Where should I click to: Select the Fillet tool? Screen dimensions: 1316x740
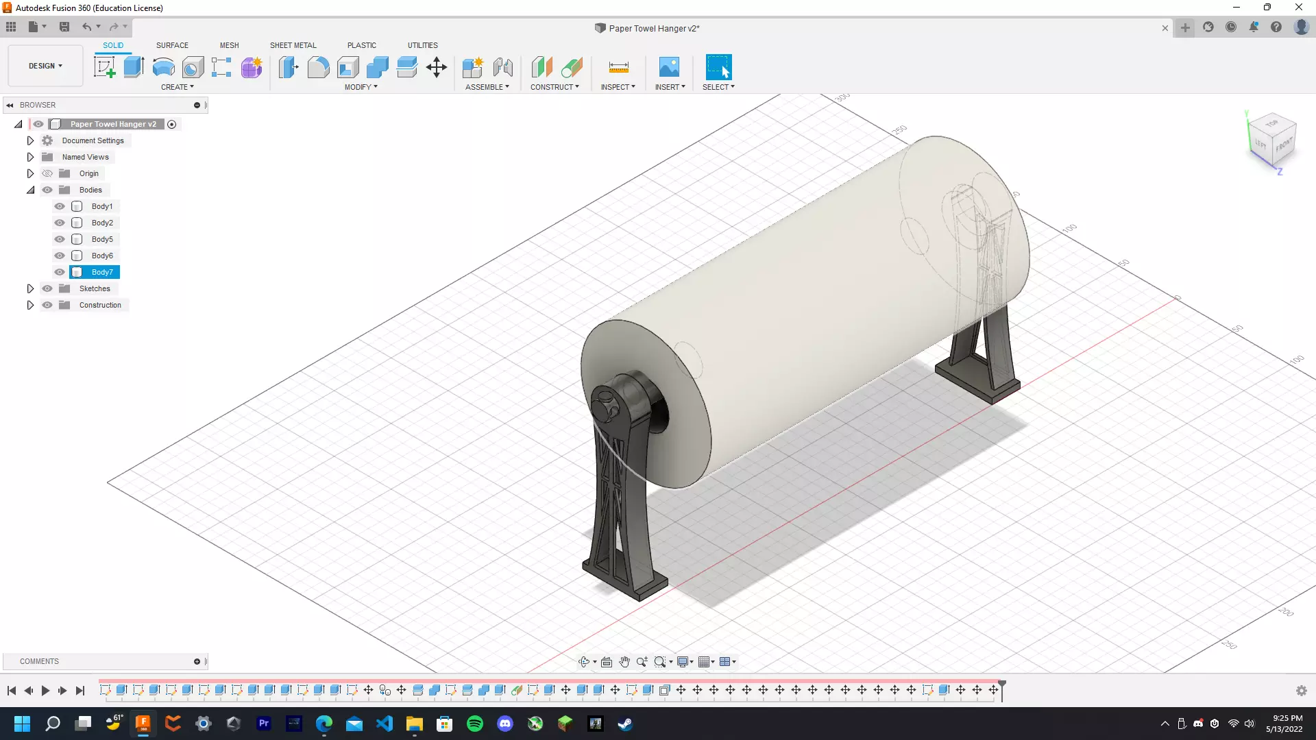click(x=318, y=67)
